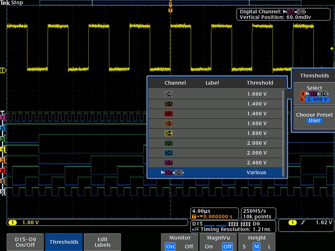Select the D0 channel badge in table
The image size is (335, 251).
click(168, 94)
